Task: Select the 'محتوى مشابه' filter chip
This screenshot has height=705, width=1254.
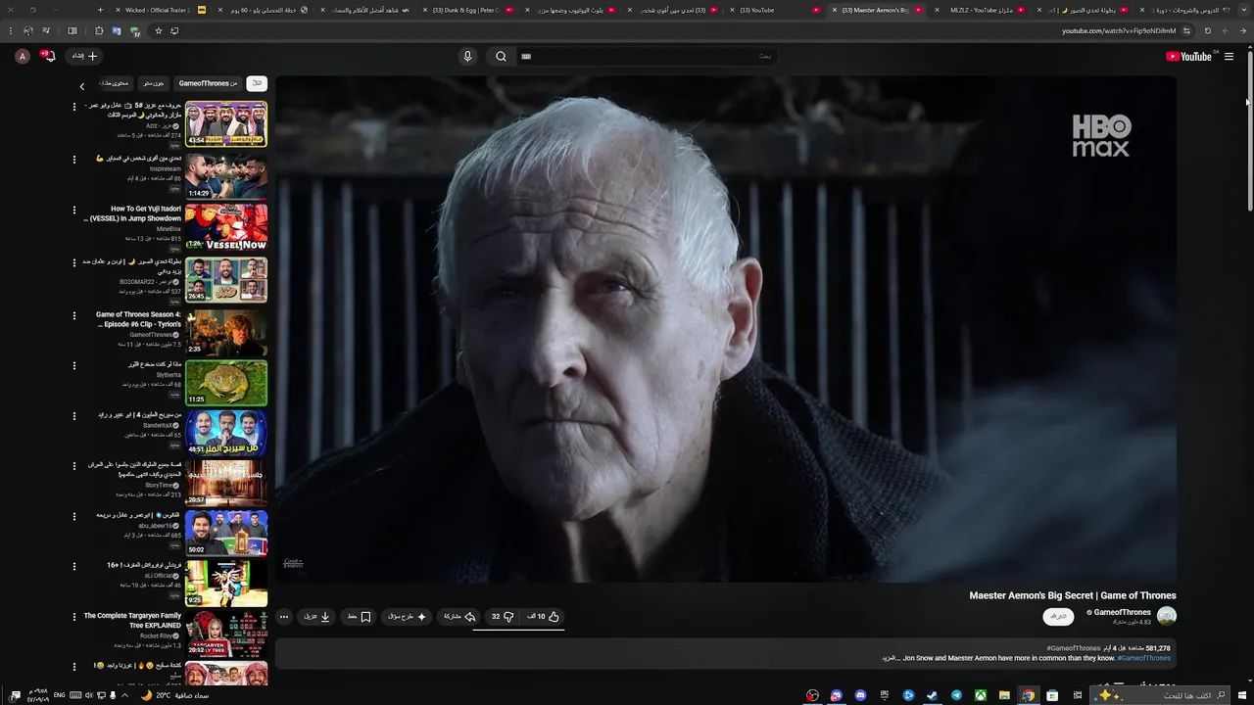Action: pyautogui.click(x=115, y=83)
